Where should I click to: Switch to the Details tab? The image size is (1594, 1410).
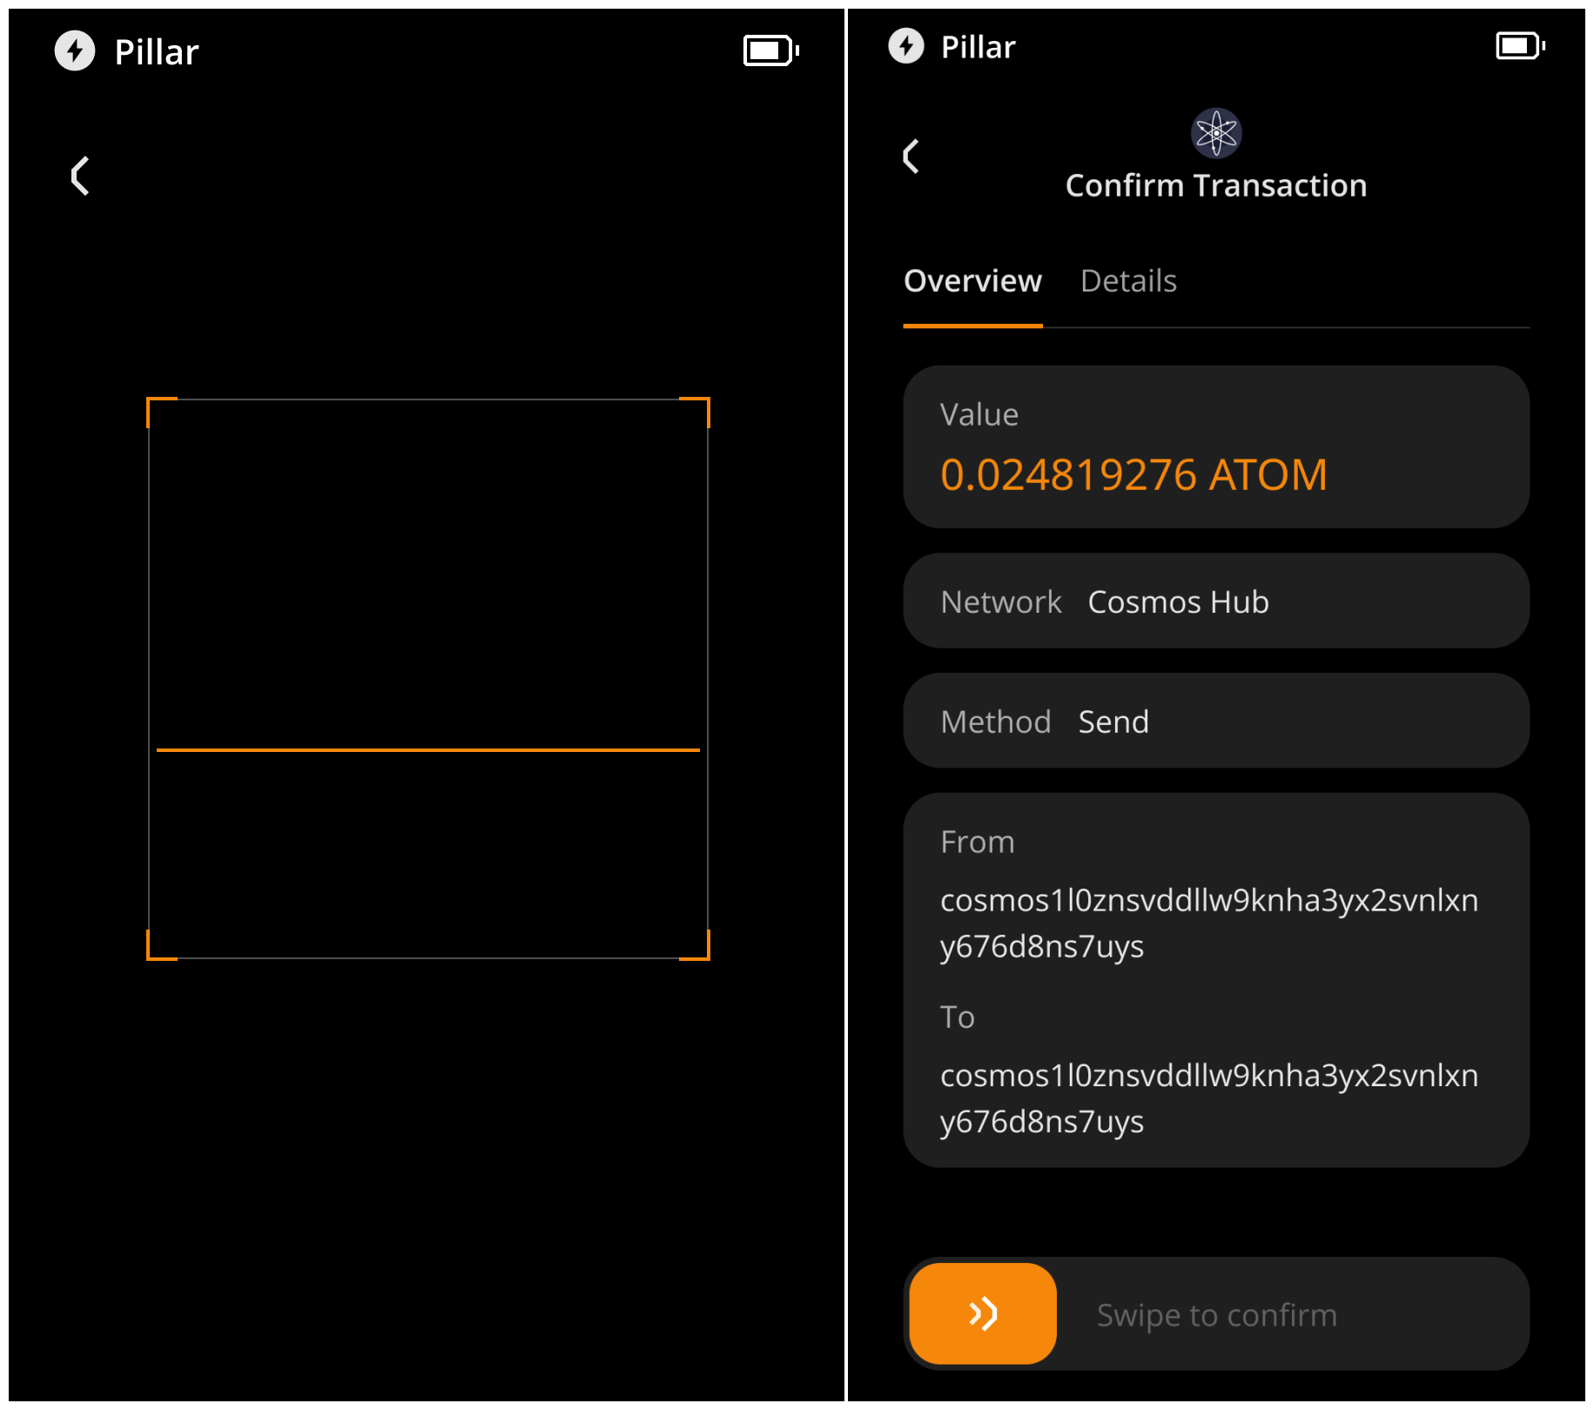tap(1128, 281)
